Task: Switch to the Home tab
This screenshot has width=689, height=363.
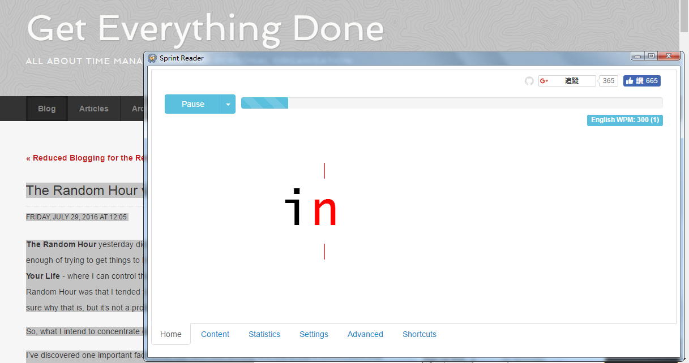Action: [x=171, y=334]
